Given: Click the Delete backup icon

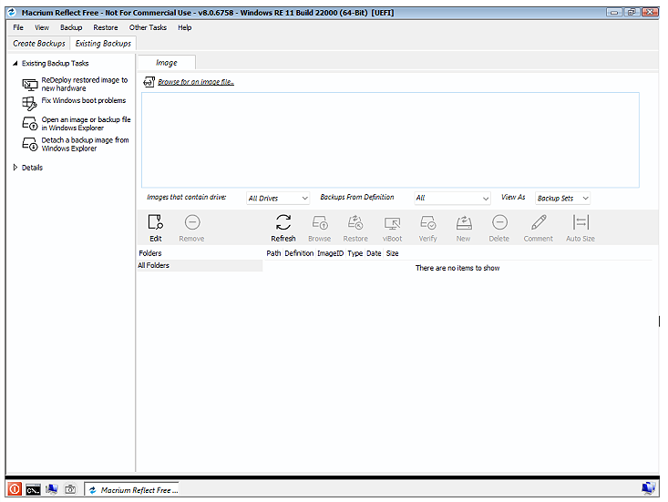Looking at the screenshot, I should click(x=499, y=222).
